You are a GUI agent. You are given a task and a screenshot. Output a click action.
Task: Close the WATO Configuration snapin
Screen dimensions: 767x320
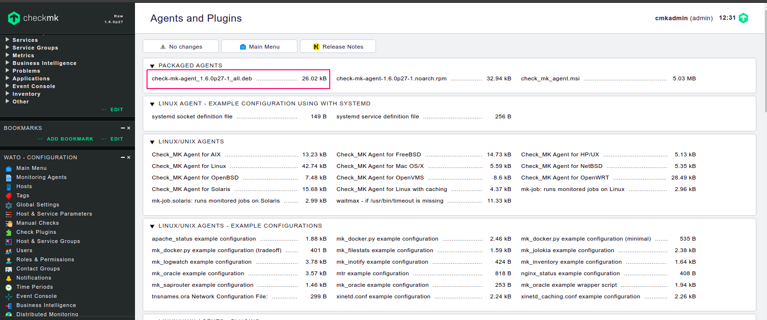129,157
